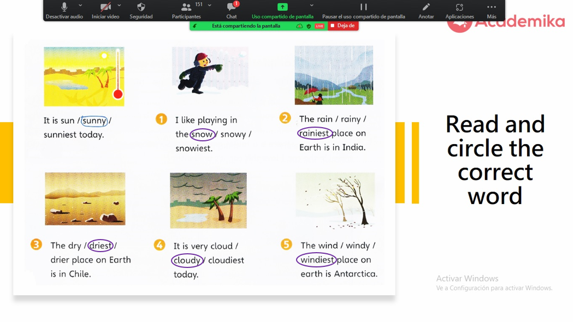
Task: Click the circled word "snow"
Action: [x=203, y=134]
